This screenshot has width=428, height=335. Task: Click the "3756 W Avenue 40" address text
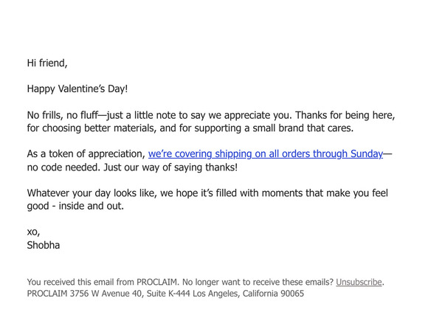107,294
